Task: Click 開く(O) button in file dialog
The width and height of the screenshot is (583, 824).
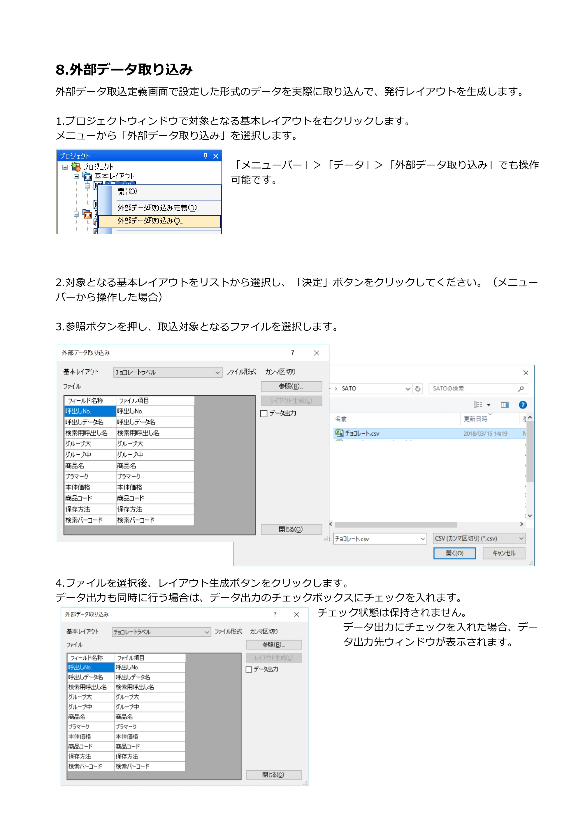Action: point(454,553)
